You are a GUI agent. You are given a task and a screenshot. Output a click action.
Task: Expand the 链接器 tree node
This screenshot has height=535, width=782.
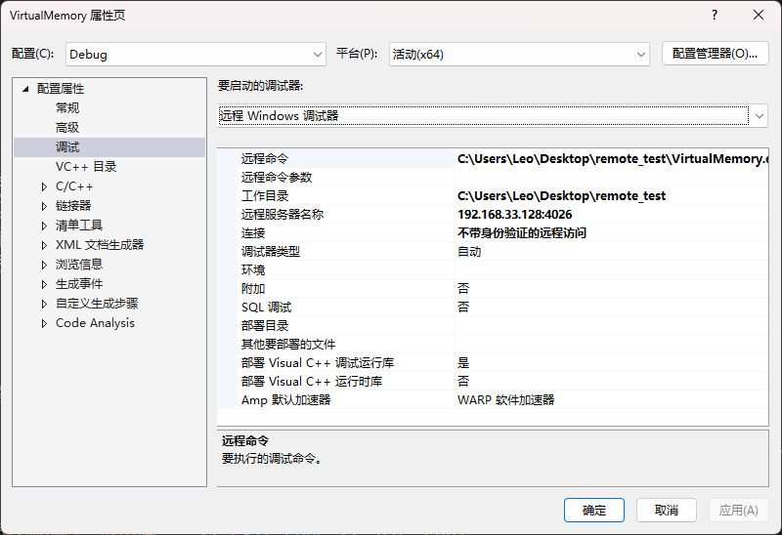coord(44,206)
